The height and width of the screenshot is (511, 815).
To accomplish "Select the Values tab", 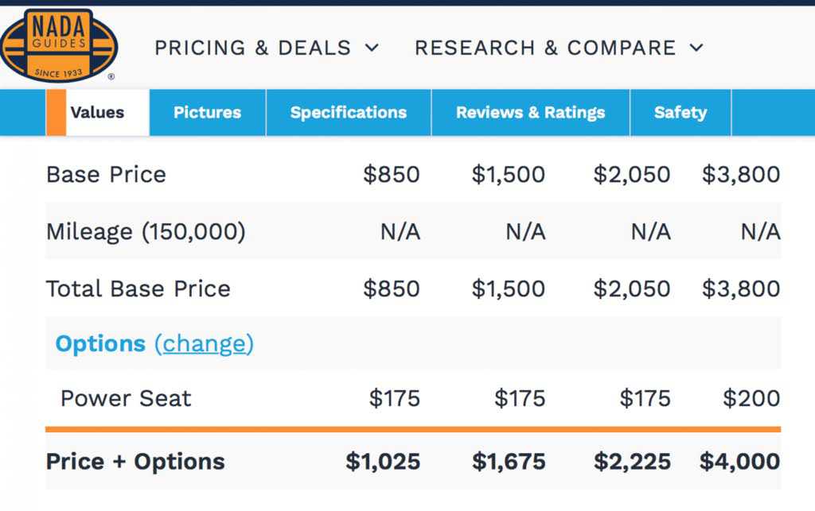I will (97, 112).
